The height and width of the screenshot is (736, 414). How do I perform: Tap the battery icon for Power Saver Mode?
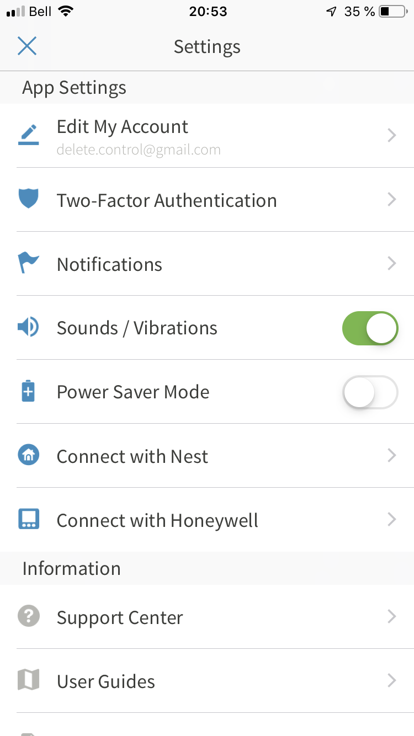(28, 392)
